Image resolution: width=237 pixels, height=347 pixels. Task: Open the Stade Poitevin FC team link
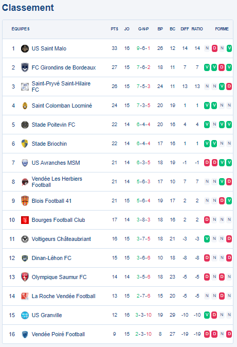tap(53, 125)
